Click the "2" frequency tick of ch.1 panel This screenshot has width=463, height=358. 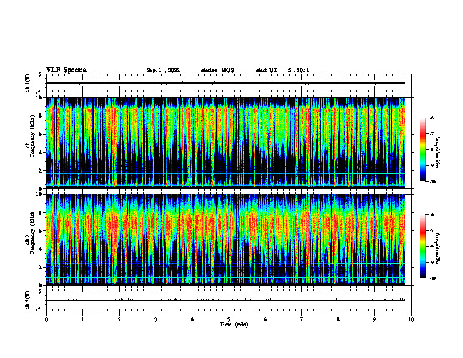pos(40,170)
